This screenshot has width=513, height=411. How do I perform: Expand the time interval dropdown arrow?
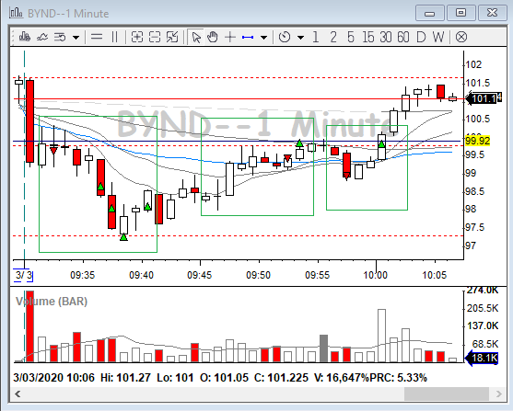pos(300,38)
